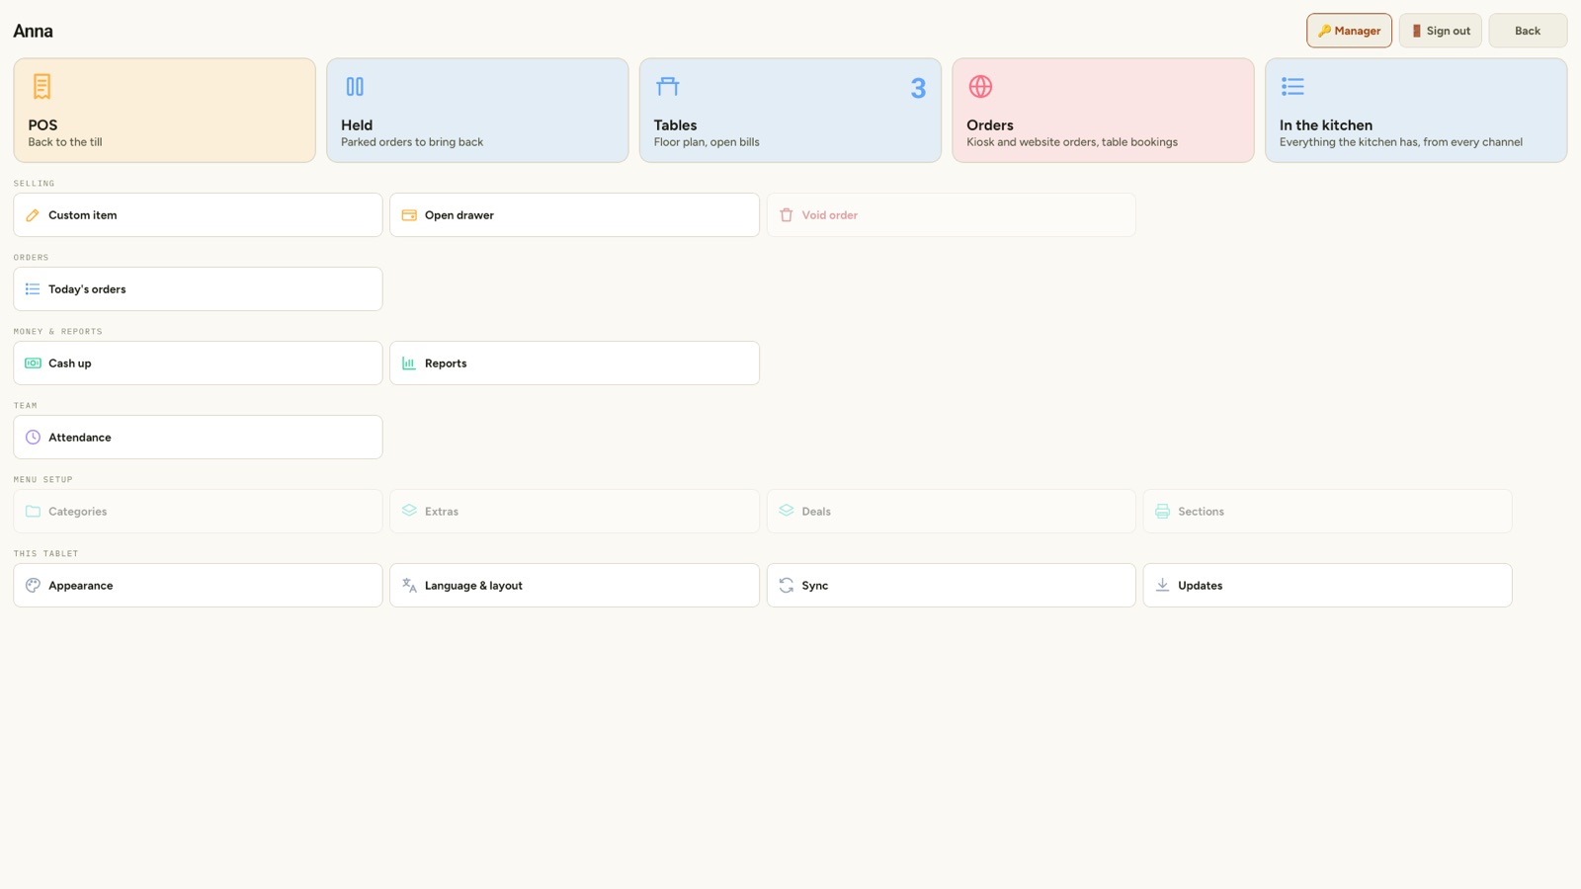Viewport: 1581px width, 889px height.
Task: Click 'Everything the kitchen has' description
Action: click(1401, 142)
